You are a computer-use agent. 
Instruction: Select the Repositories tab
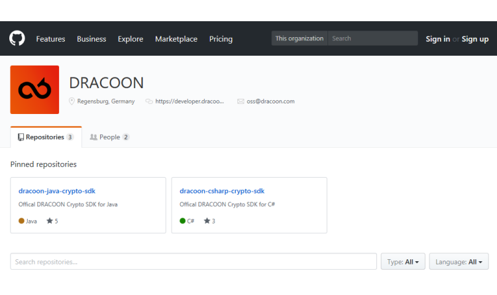coord(46,137)
